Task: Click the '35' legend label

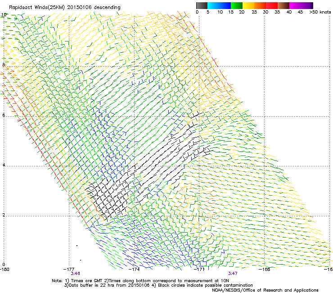Action: click(x=277, y=12)
